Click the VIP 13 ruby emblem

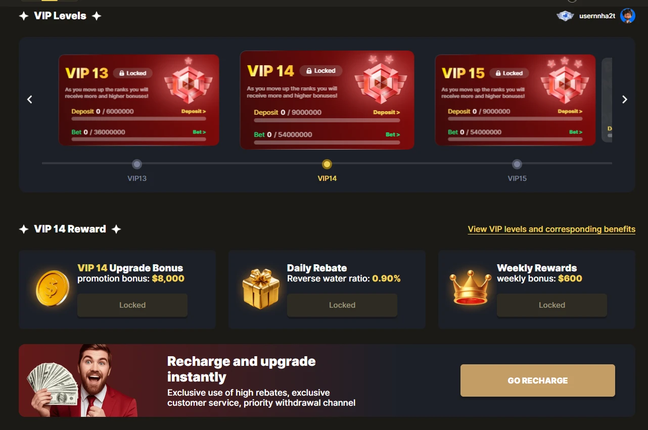(189, 80)
